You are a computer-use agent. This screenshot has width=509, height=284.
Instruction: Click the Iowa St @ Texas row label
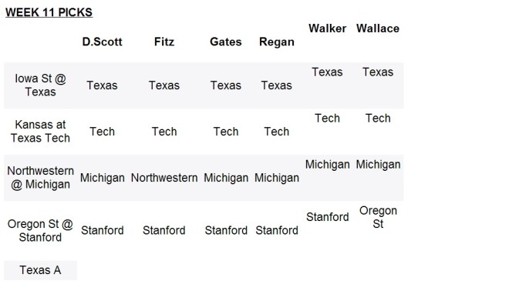coord(40,85)
